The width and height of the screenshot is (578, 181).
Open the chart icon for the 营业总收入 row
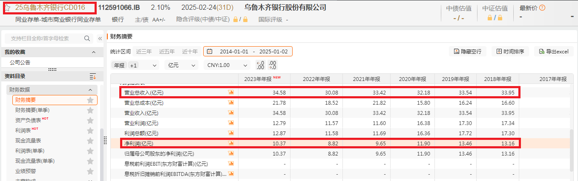coord(231,92)
